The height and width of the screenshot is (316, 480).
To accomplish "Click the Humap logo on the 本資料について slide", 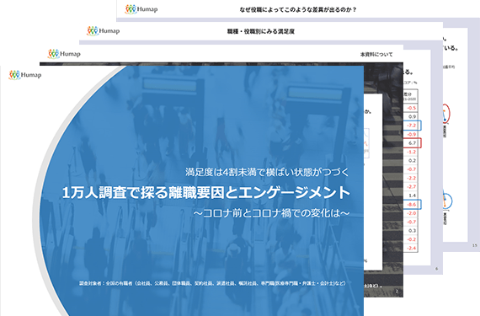I will coord(64,54).
